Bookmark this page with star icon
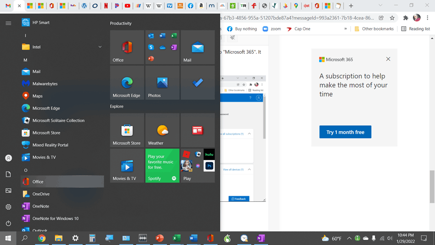The image size is (435, 245). pyautogui.click(x=392, y=18)
